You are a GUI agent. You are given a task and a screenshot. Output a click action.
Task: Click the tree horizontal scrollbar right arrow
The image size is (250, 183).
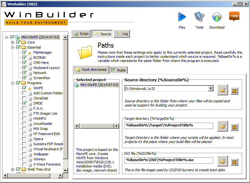pos(60,175)
